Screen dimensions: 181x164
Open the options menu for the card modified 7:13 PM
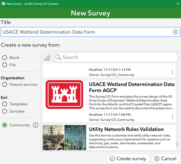point(172,72)
